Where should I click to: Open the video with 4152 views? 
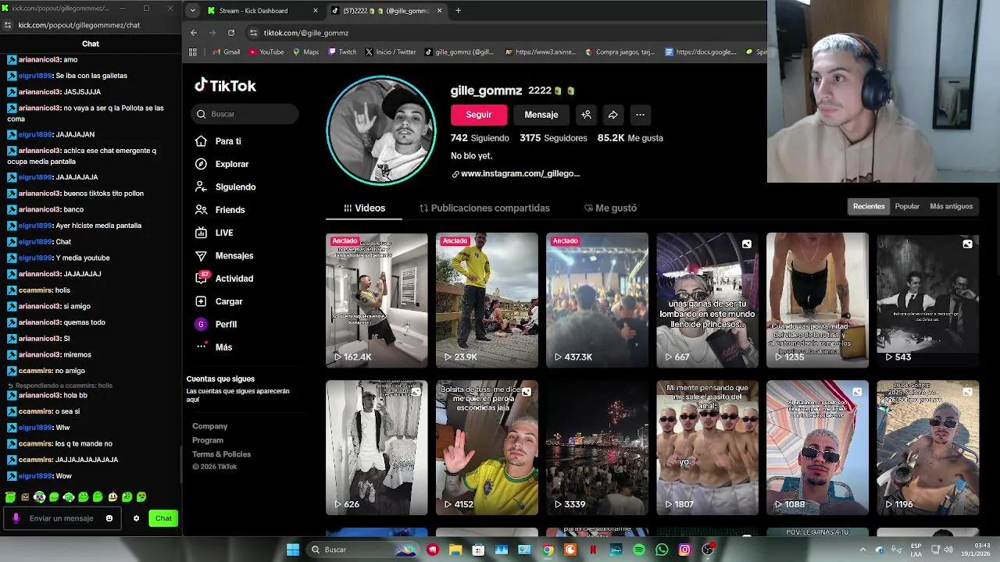[487, 447]
